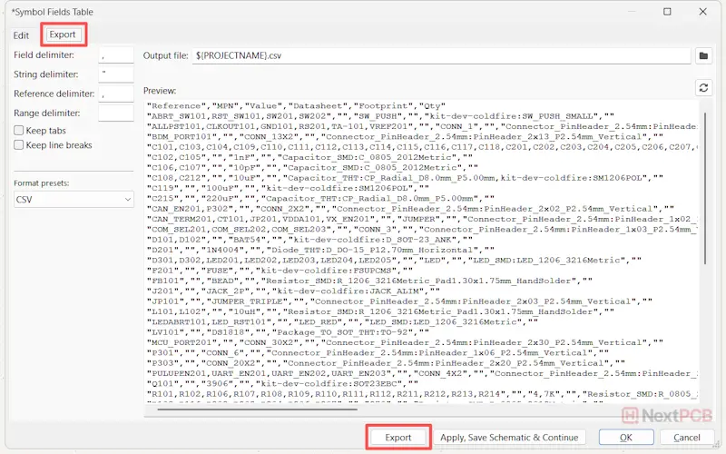
Task: Click the "LEDABRT101" LED_RED preview line
Action: pos(343,322)
